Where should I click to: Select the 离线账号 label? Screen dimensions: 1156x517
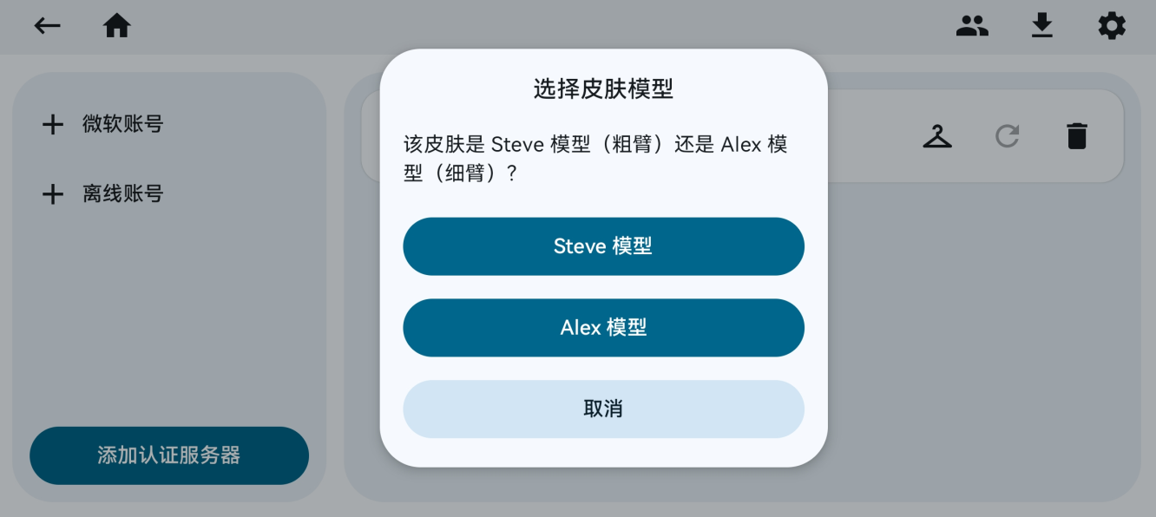[x=123, y=193]
